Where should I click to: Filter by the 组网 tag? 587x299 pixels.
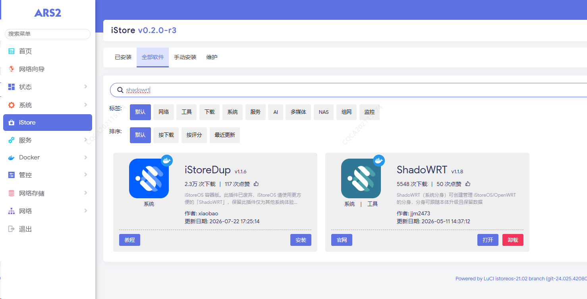pos(346,112)
